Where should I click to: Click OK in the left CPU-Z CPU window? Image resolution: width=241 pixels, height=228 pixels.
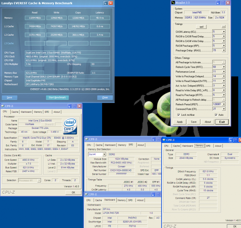pyautogui.click(x=73, y=192)
